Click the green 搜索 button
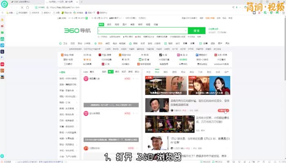This screenshot has width=286, height=163. coord(197,31)
